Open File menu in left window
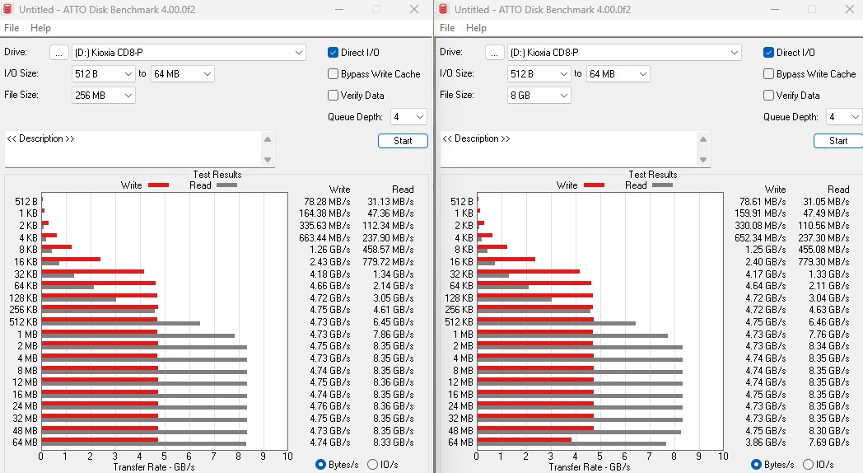The image size is (863, 473). click(12, 27)
